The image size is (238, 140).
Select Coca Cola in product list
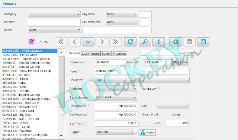[x=30, y=111]
